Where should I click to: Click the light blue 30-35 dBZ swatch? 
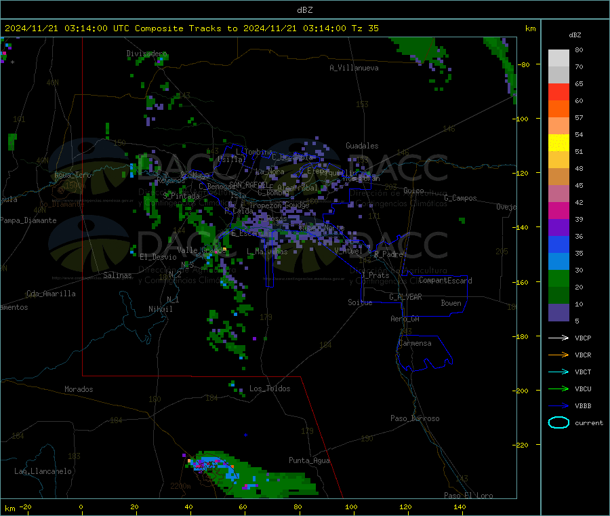(558, 262)
